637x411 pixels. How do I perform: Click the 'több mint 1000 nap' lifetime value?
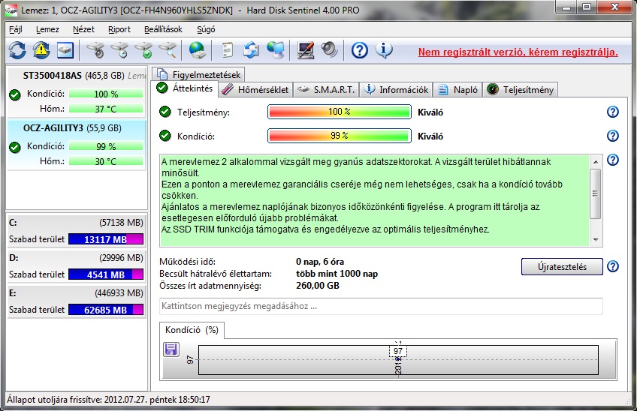pyautogui.click(x=337, y=274)
